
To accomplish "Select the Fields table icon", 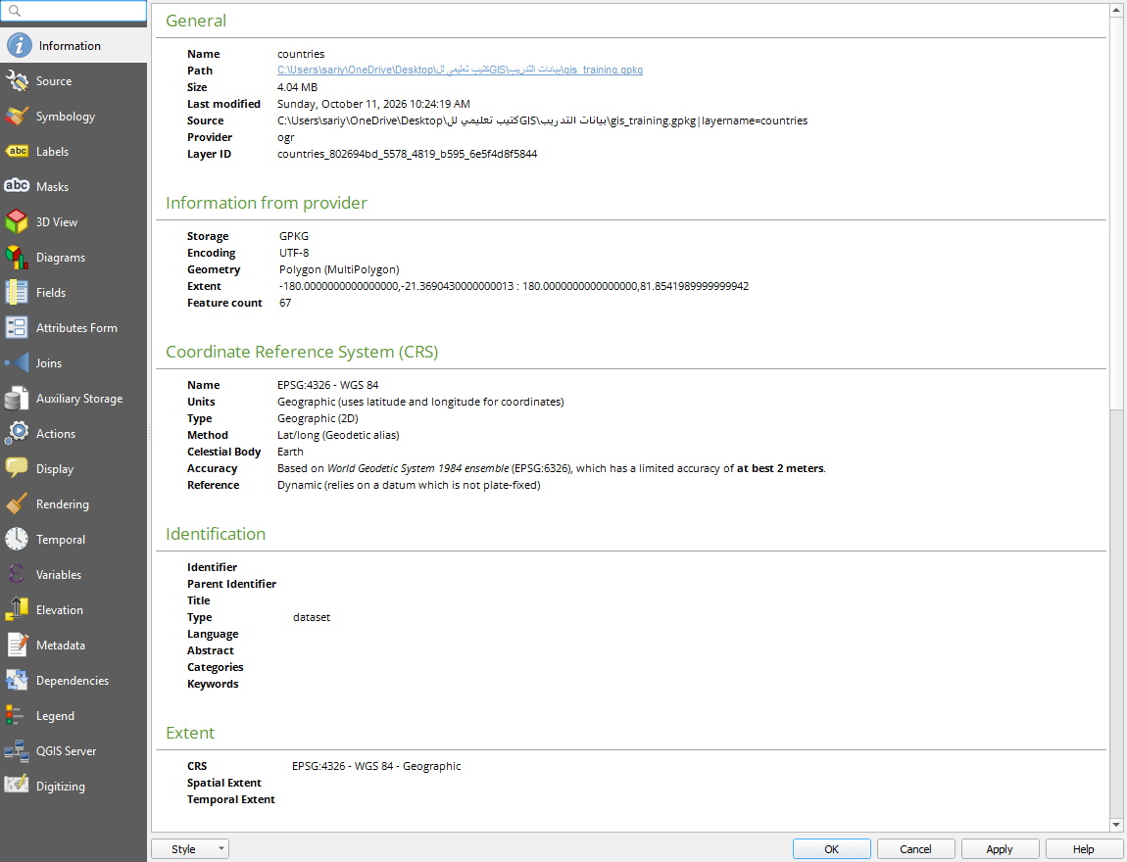I will click(17, 292).
